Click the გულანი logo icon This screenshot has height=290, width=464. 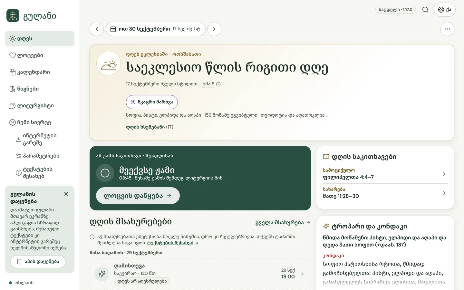[x=13, y=15]
